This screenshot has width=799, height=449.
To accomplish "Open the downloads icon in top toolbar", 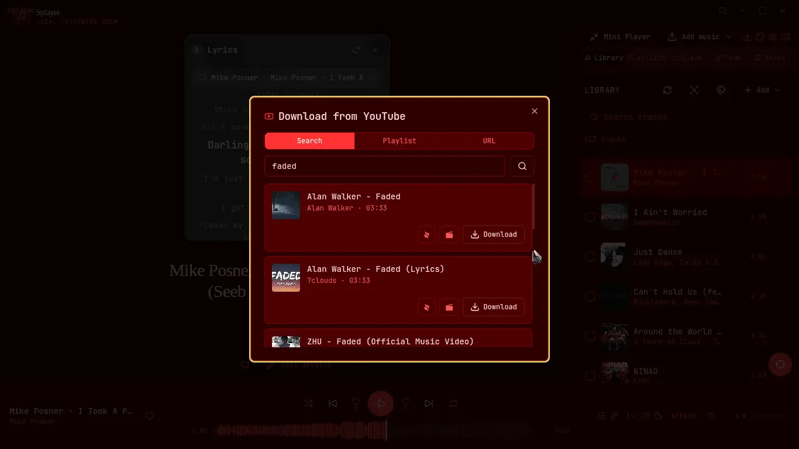I will (x=748, y=37).
